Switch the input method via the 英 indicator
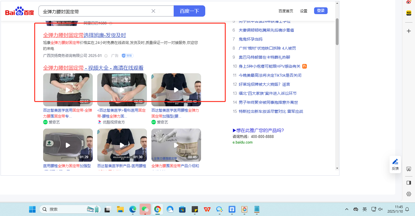 [x=365, y=209]
